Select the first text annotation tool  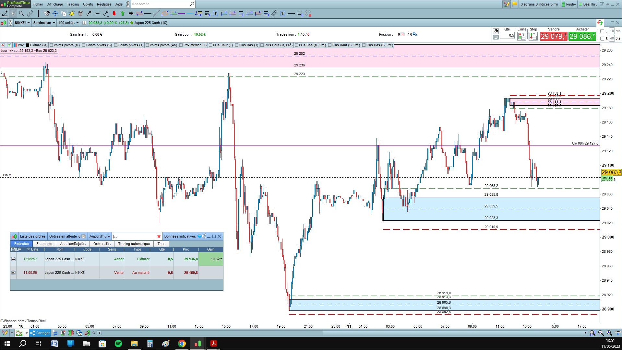point(215,13)
